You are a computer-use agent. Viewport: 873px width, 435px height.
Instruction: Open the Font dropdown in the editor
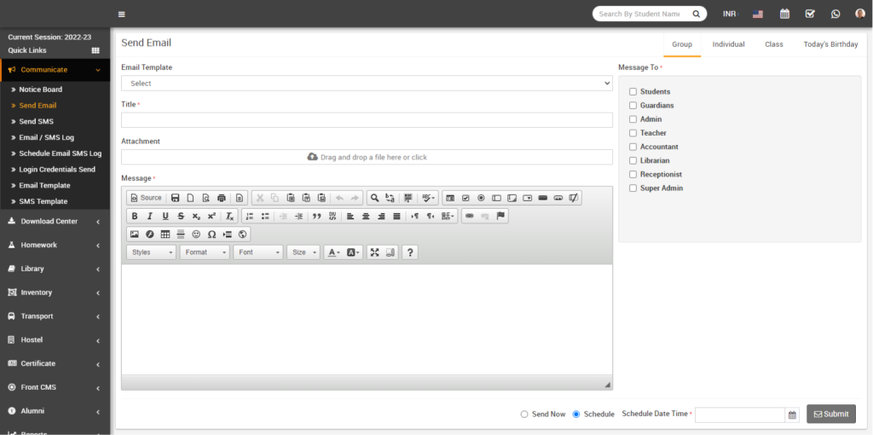click(x=257, y=252)
